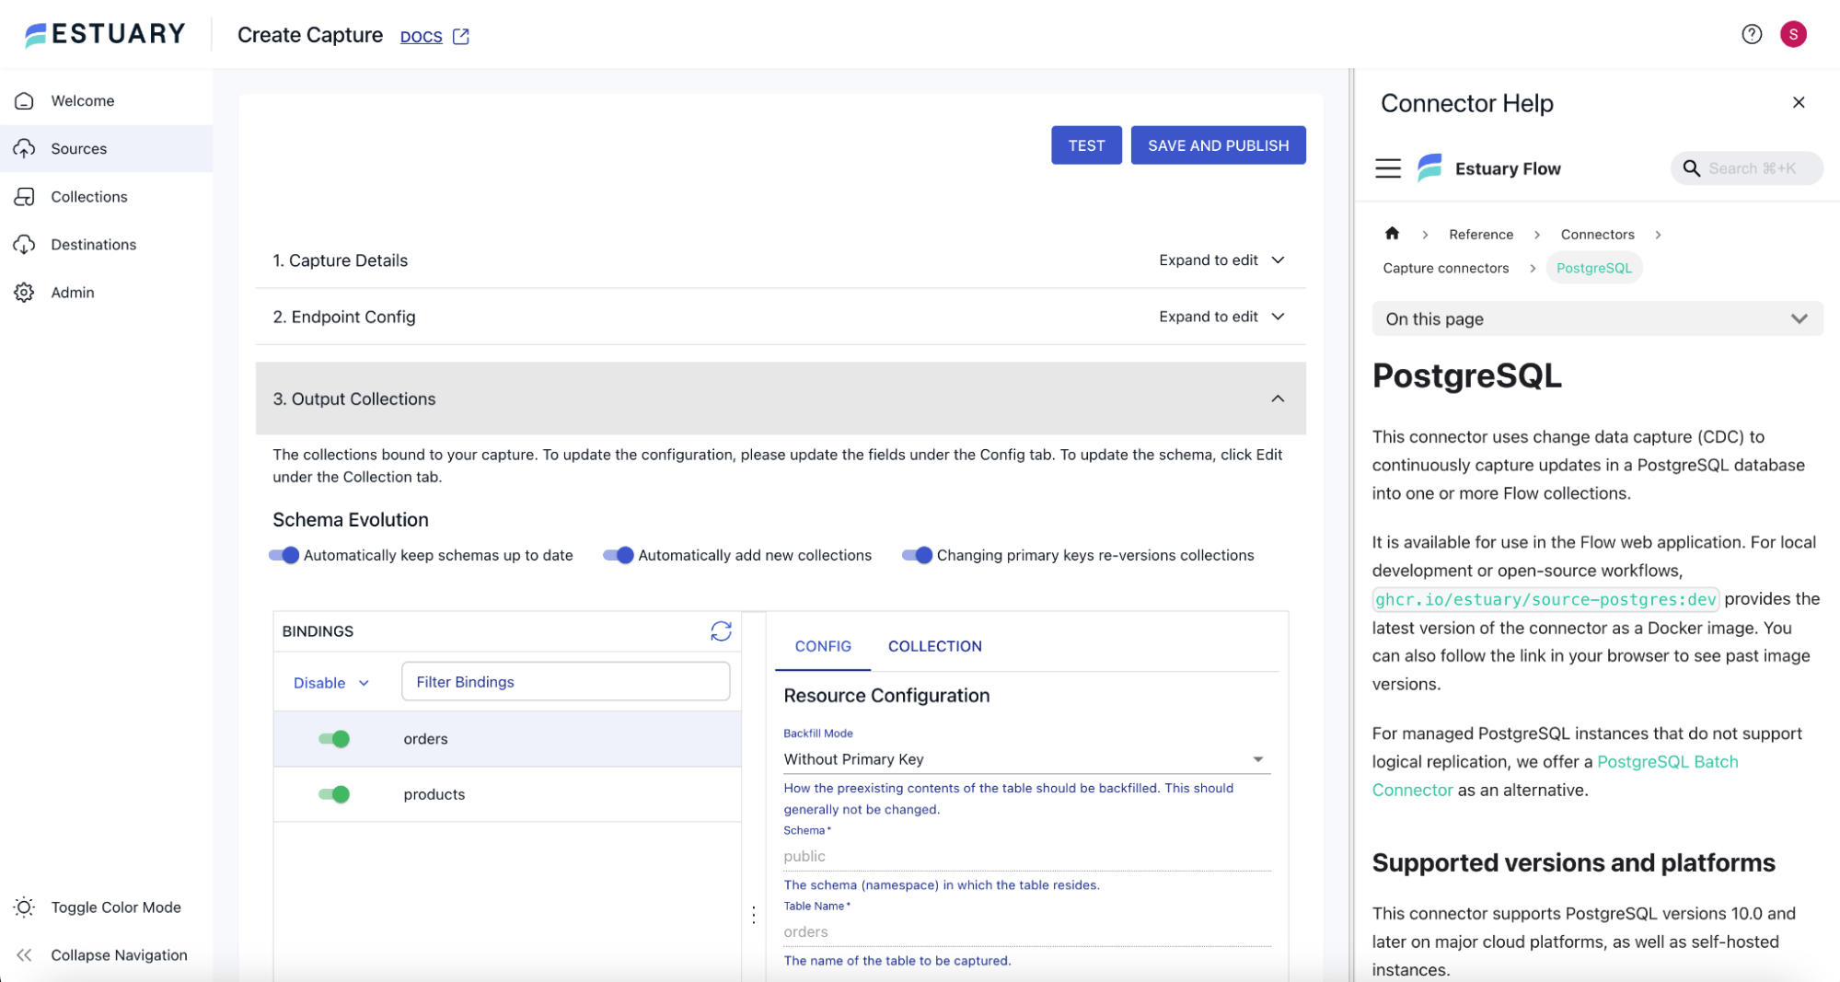Click the Destinations cloud download icon
1840x982 pixels.
point(25,244)
